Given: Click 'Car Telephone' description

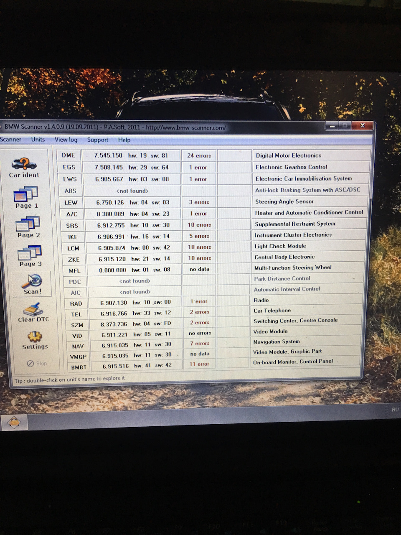Looking at the screenshot, I should [x=272, y=311].
